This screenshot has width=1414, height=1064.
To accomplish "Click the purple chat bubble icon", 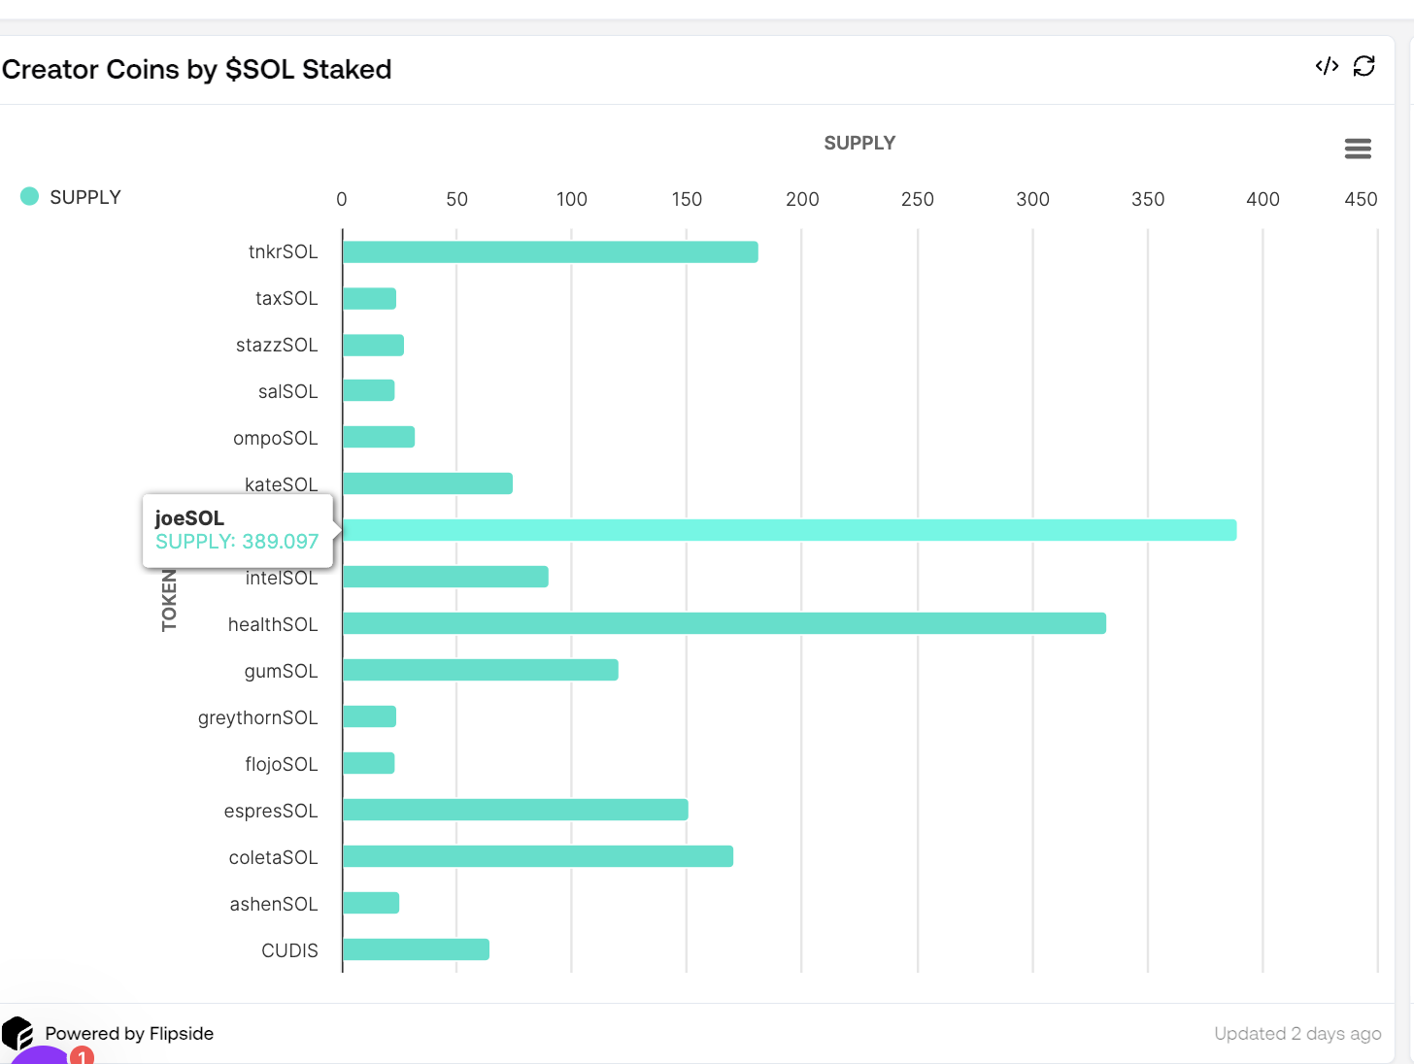I will [x=39, y=1056].
